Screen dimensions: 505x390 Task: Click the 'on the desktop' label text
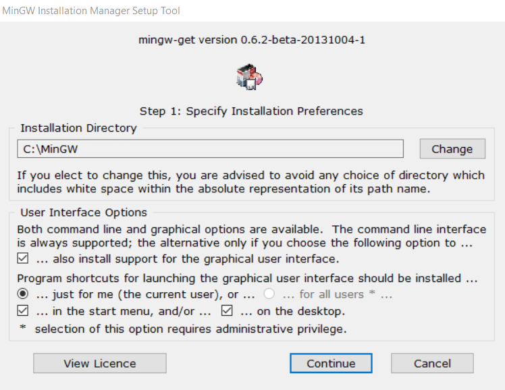(x=293, y=311)
